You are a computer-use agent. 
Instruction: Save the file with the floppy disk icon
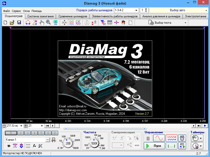pos(19,23)
